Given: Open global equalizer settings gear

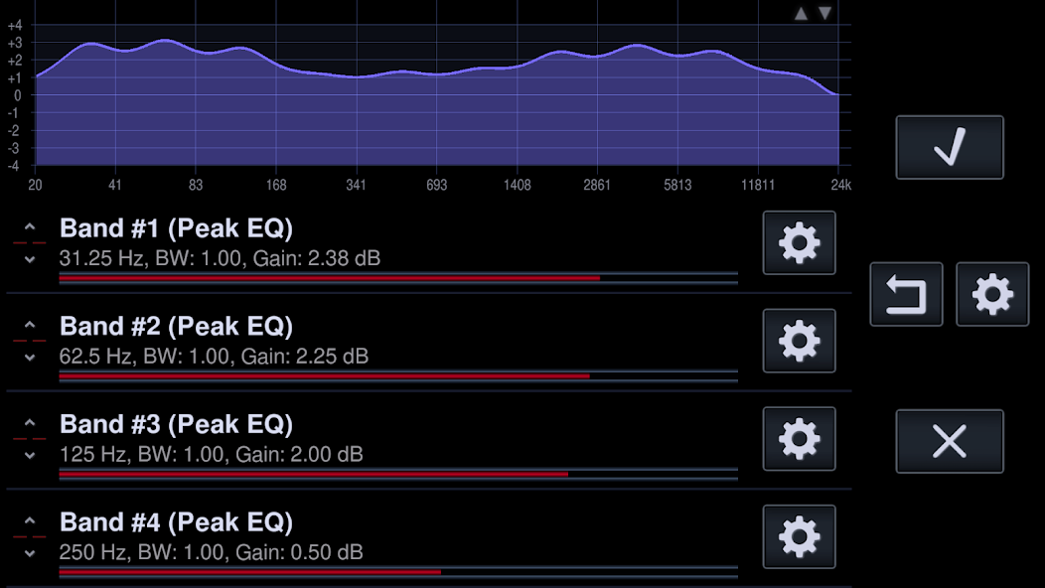Looking at the screenshot, I should 993,294.
